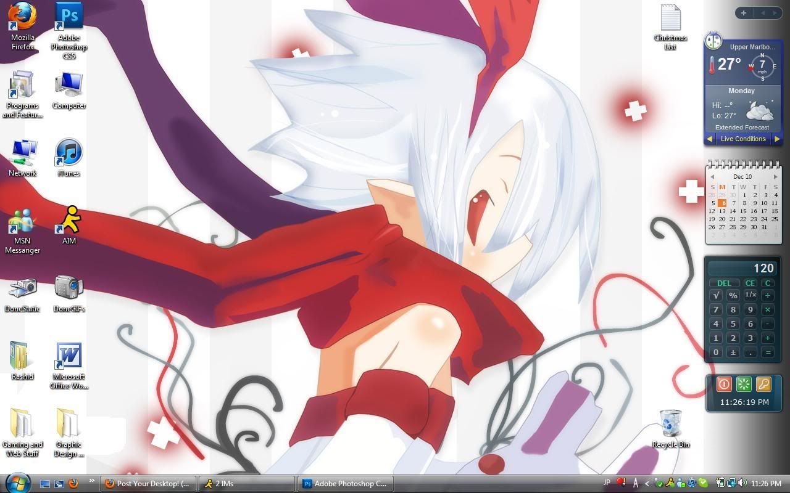Click the sidebar add gadgets plus button
Viewport: 790px width, 493px height.
(744, 13)
